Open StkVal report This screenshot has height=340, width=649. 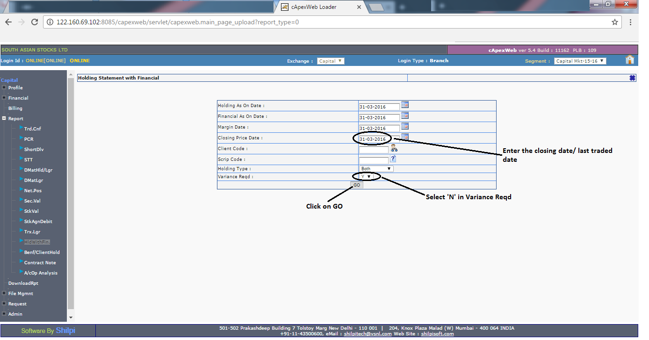pyautogui.click(x=31, y=211)
